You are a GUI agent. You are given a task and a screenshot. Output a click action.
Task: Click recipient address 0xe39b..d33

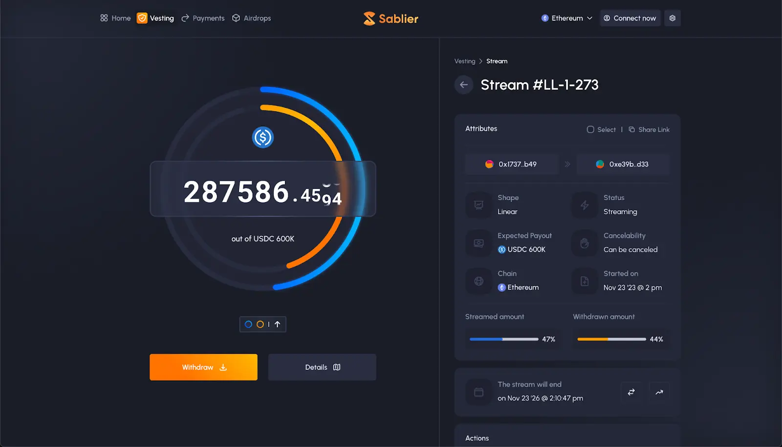[x=623, y=164]
